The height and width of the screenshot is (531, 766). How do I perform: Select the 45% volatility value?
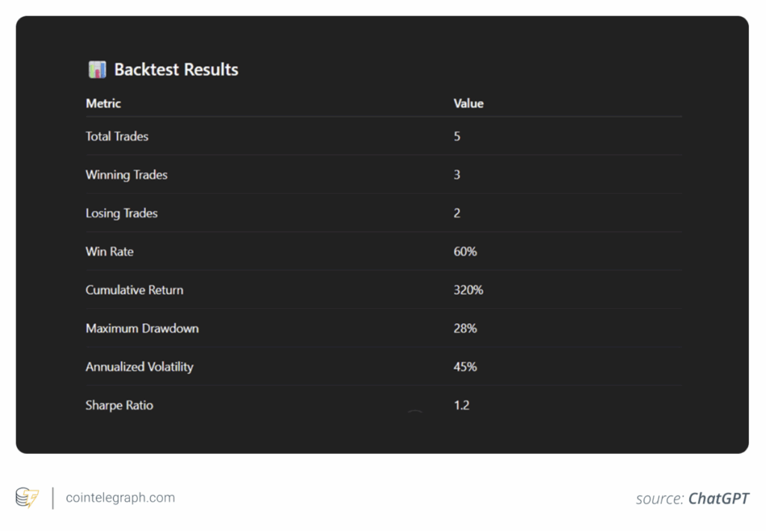[x=465, y=366]
